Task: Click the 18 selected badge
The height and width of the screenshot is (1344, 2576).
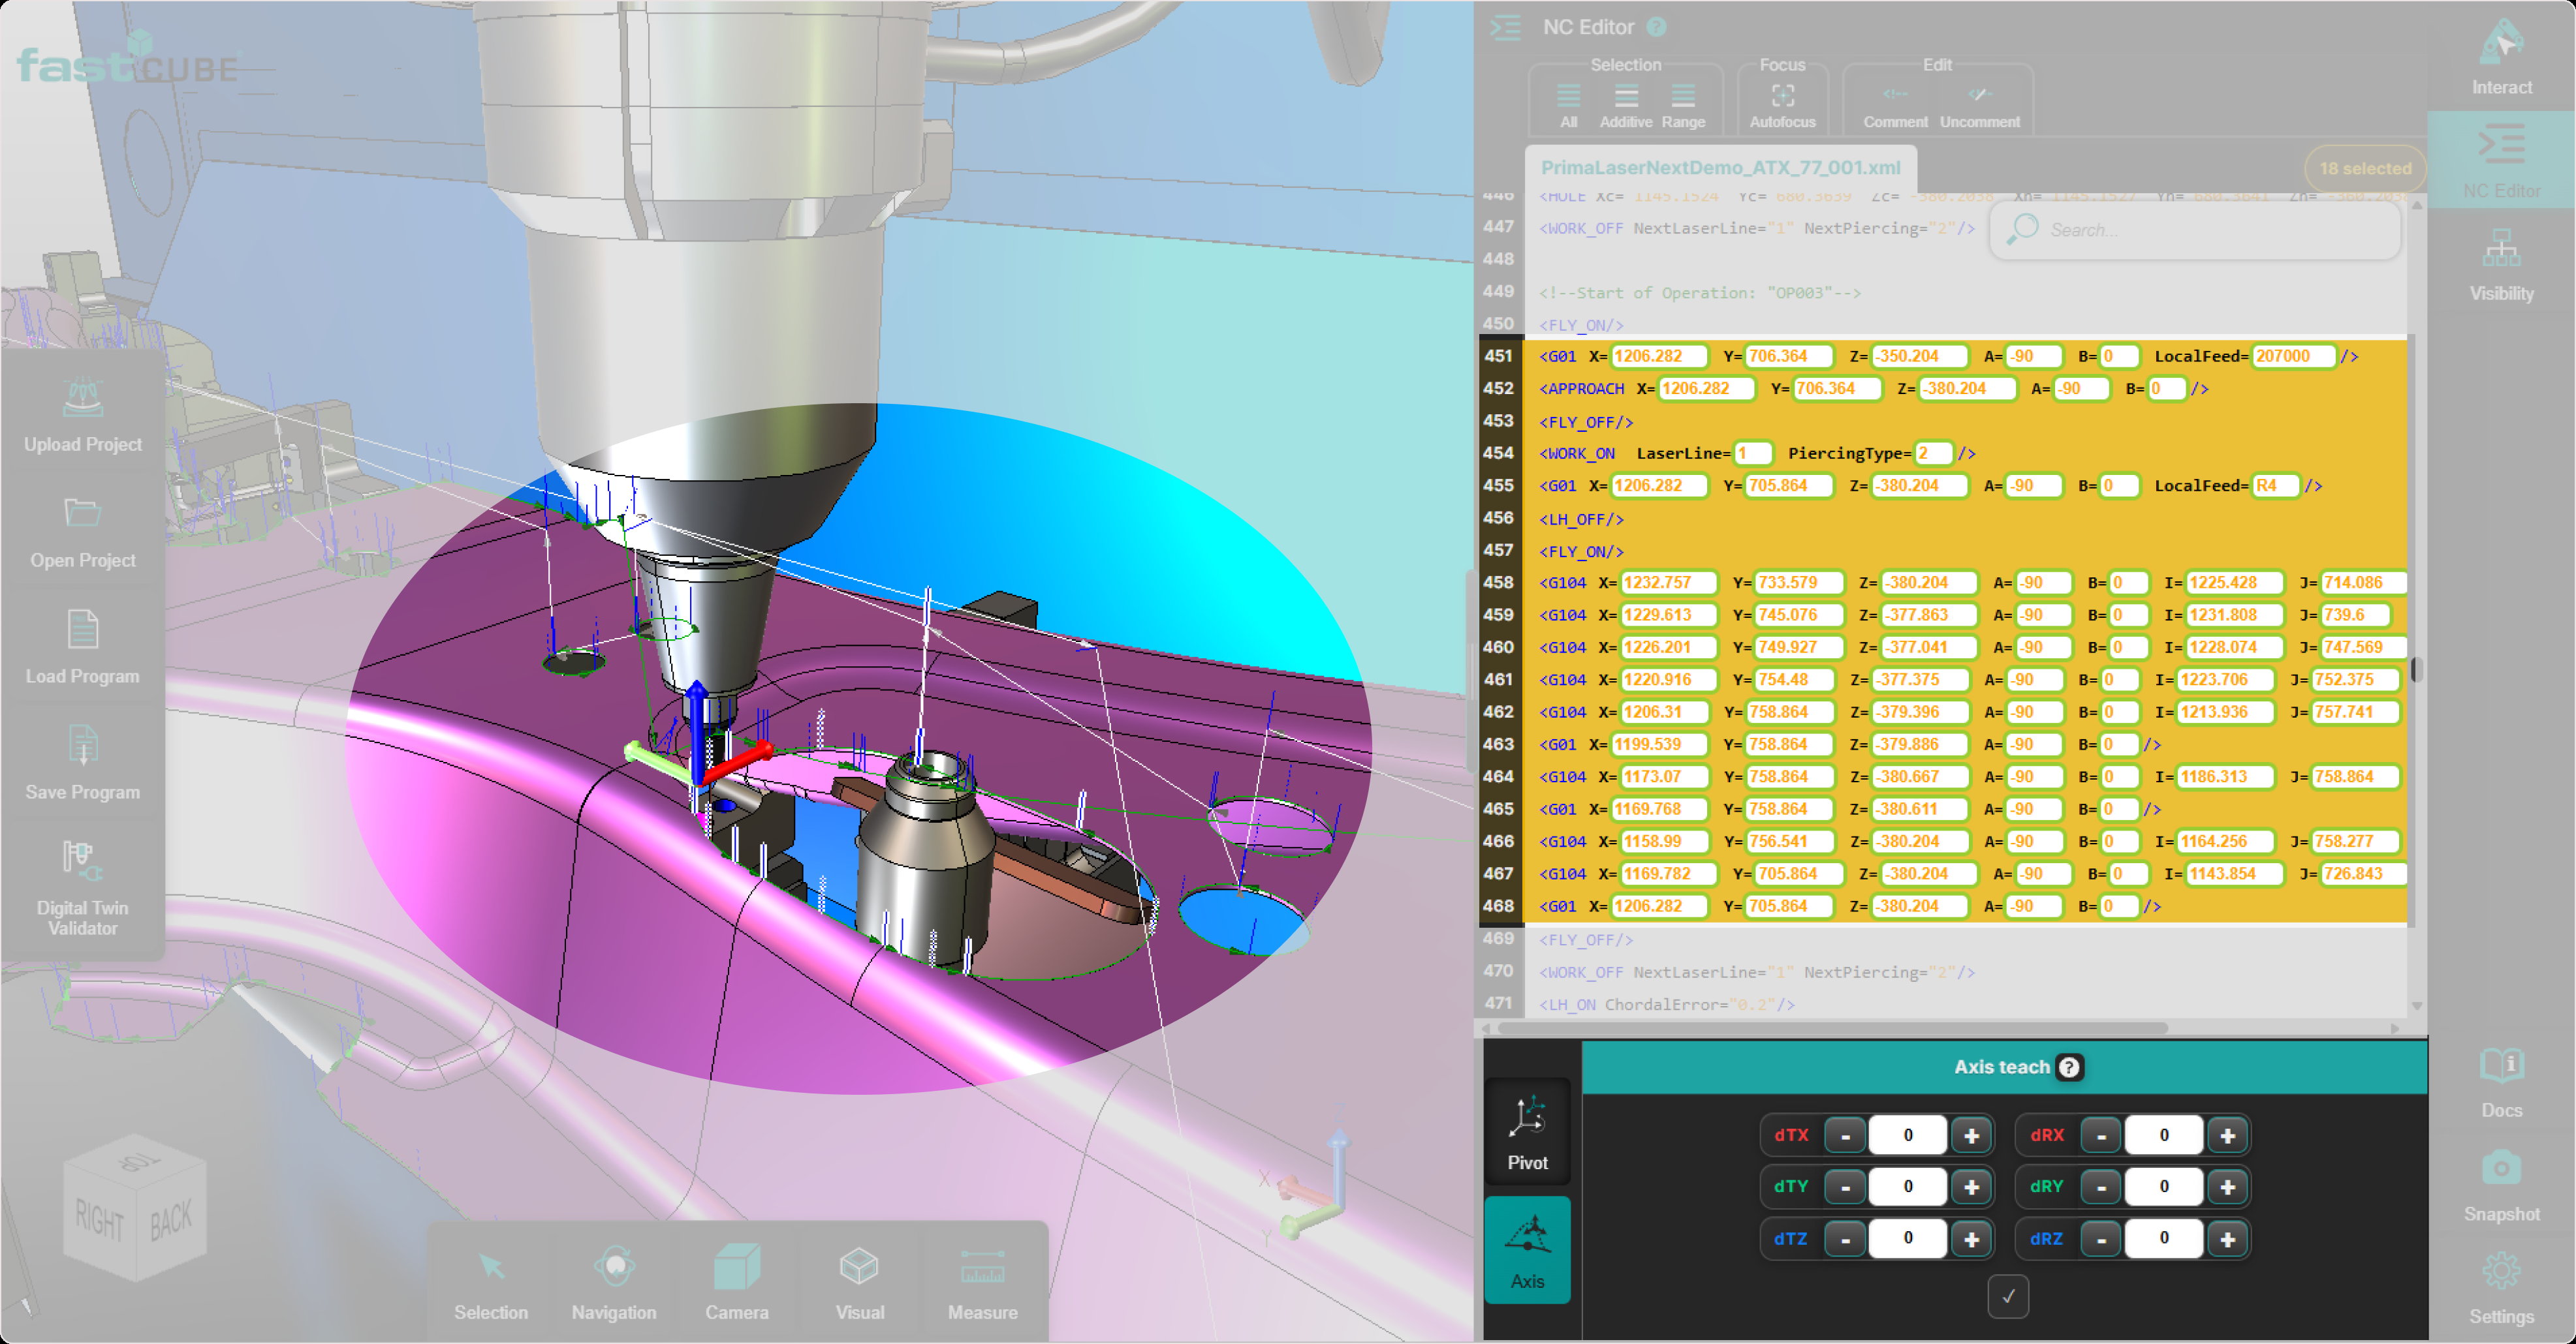Action: (2365, 169)
